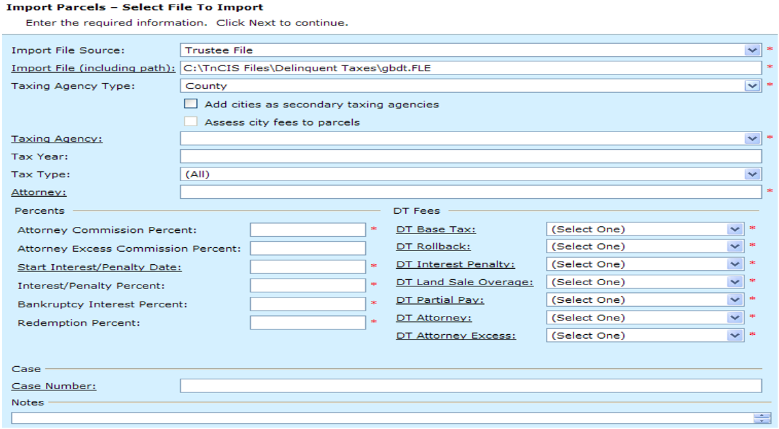The image size is (779, 429).
Task: Open the DT Attorney link
Action: pos(434,318)
